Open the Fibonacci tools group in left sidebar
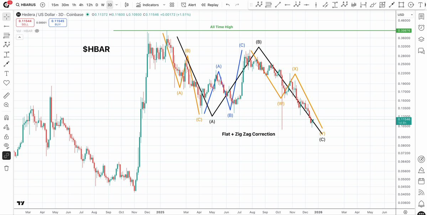Screen dimensions: 427x215 [6, 35]
